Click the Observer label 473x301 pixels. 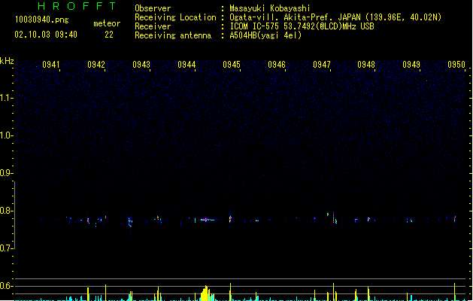[x=153, y=8]
